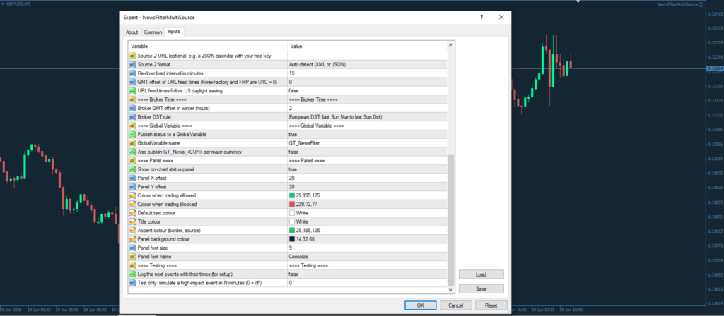Click the icon beside Test only: simulate event row
Image resolution: width=724 pixels, height=316 pixels.
point(132,283)
